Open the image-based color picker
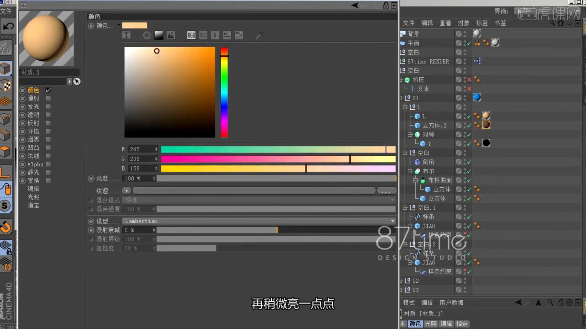The image size is (586, 329). pos(171,35)
